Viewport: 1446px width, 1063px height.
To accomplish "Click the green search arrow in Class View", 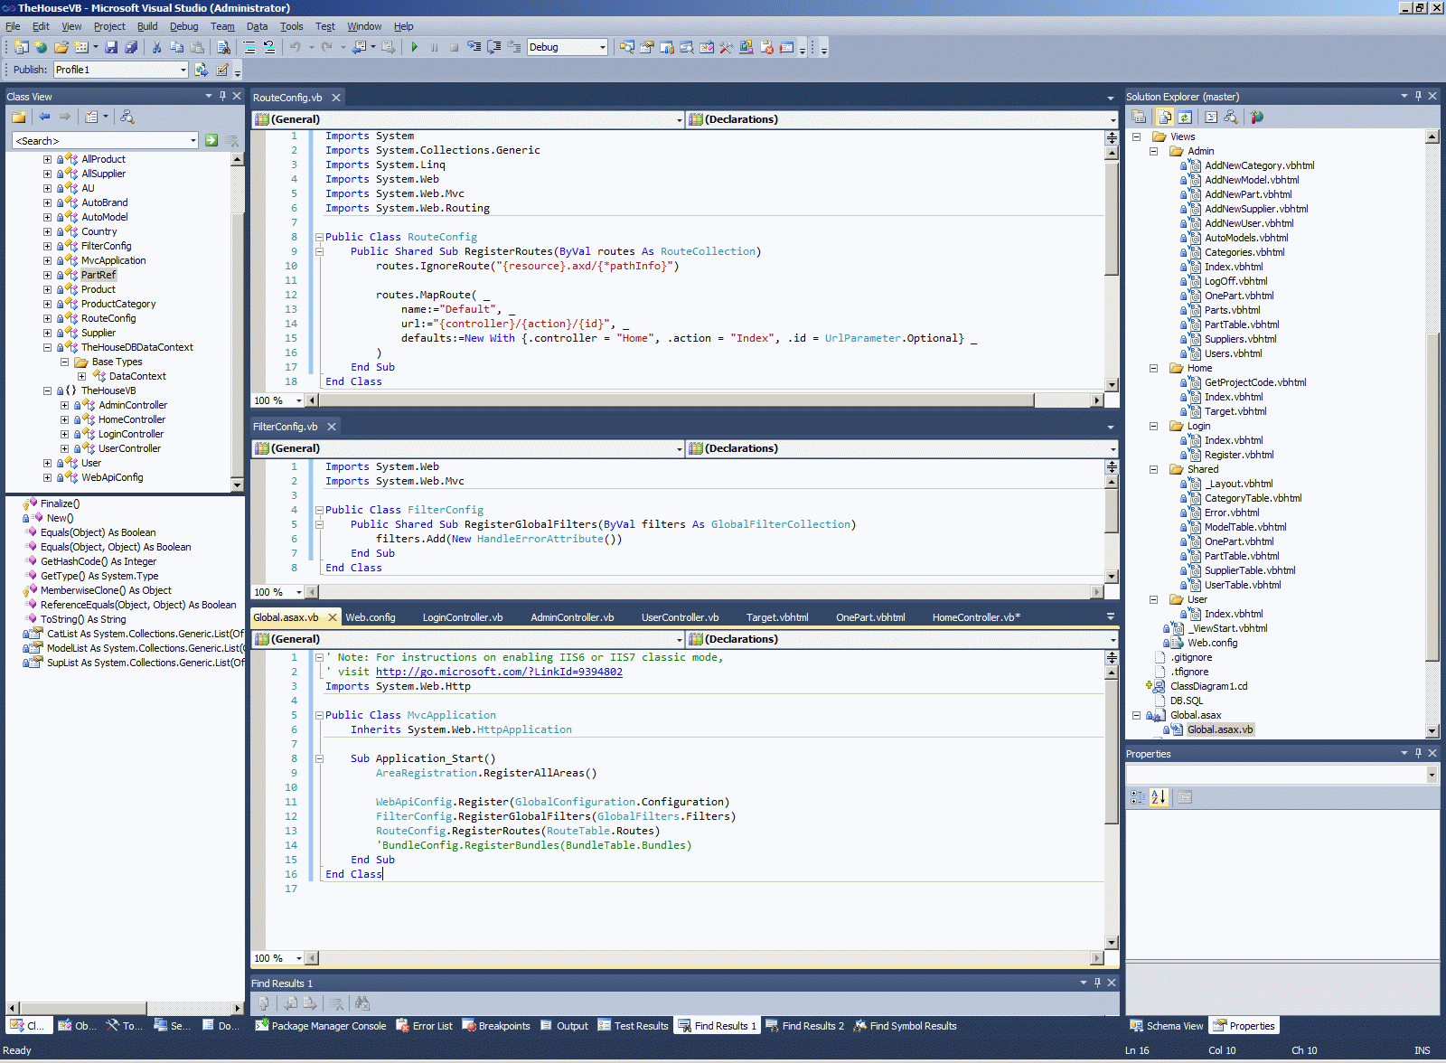I will pyautogui.click(x=211, y=140).
